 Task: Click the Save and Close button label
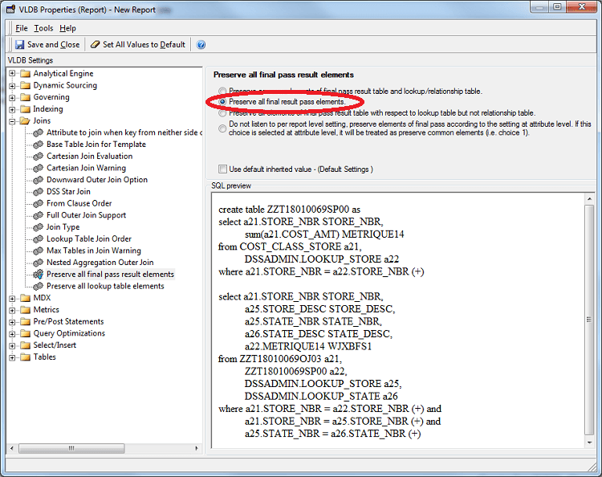tap(53, 45)
